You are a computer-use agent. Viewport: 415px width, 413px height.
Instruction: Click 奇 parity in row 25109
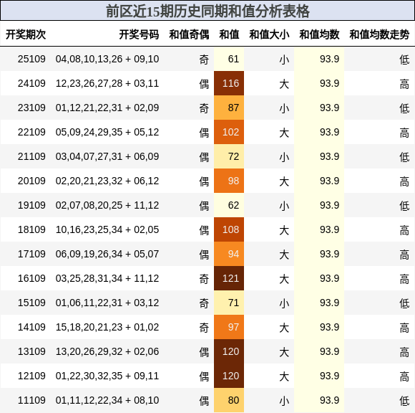tap(204, 60)
